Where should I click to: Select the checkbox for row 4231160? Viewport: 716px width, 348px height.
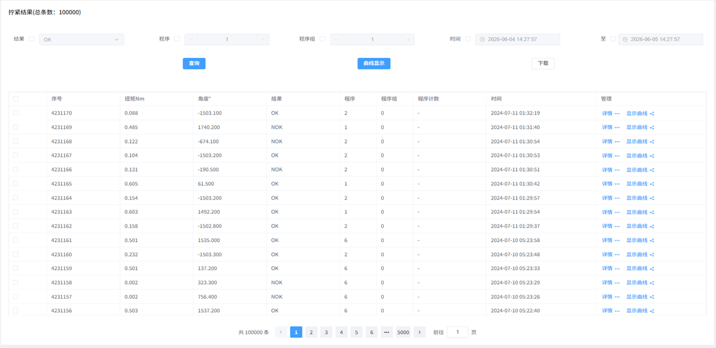(16, 254)
